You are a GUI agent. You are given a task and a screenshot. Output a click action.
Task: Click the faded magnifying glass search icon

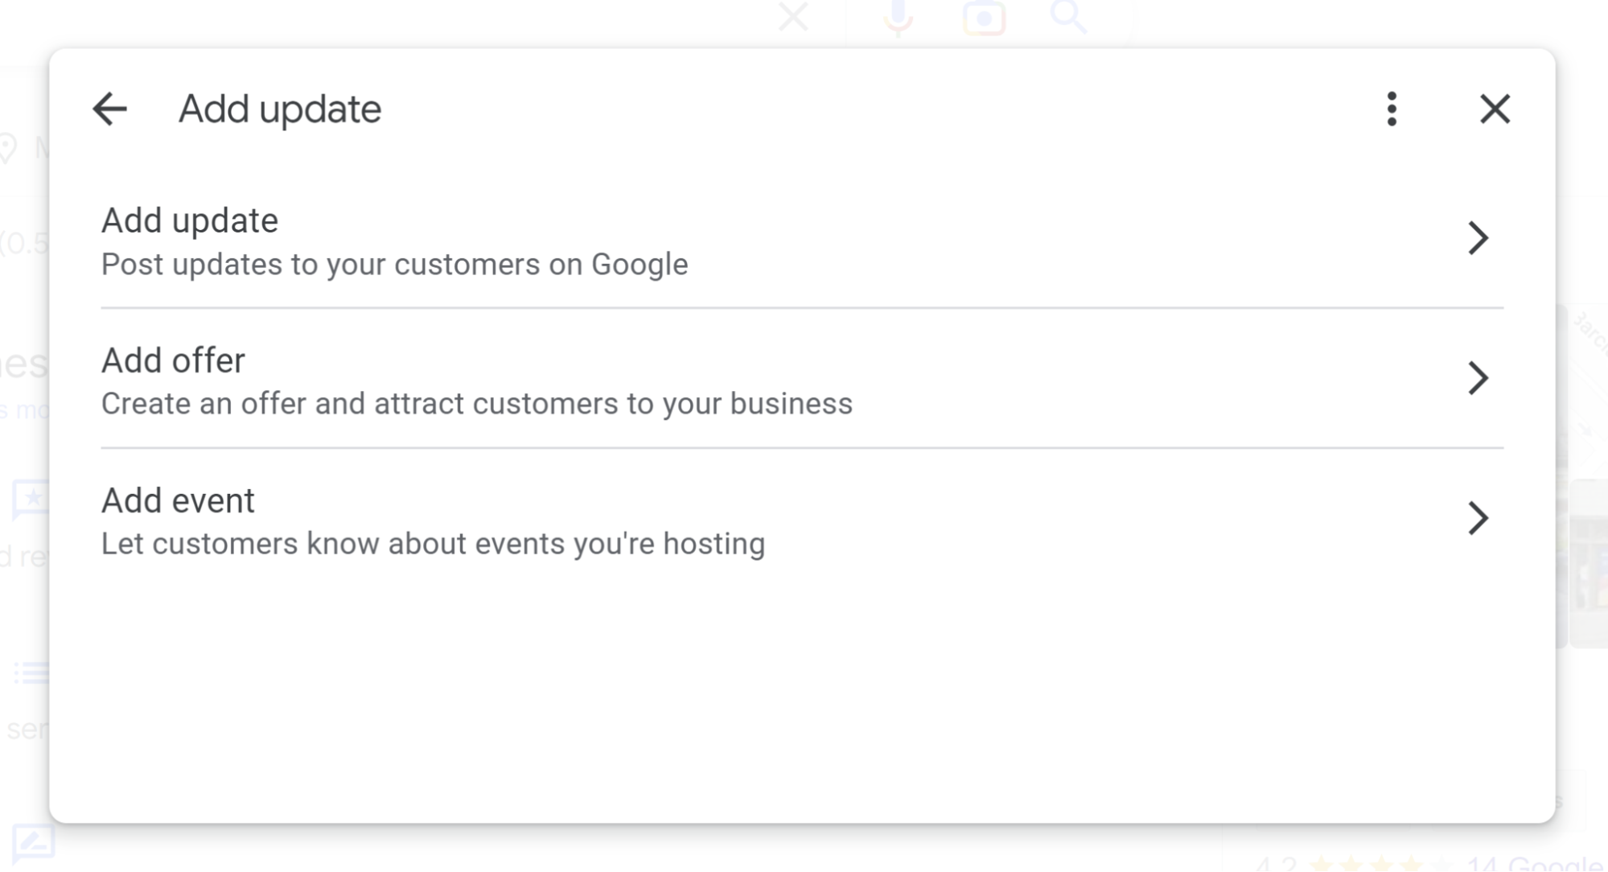tap(1069, 16)
